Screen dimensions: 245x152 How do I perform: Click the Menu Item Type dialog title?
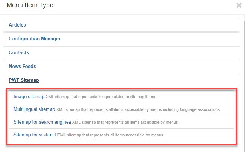[30, 5]
